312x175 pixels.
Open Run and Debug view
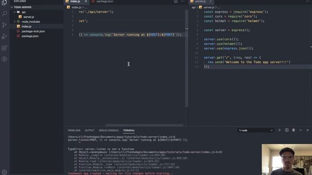(x=4, y=36)
